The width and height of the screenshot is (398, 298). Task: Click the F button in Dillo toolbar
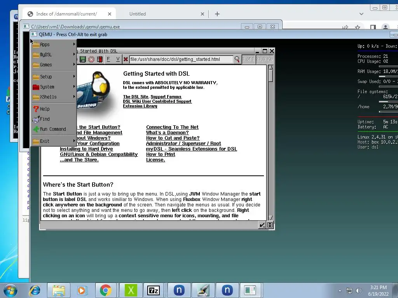[x=108, y=59]
